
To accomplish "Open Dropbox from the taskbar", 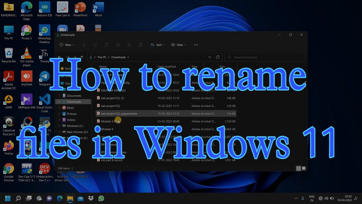I will (x=91, y=198).
